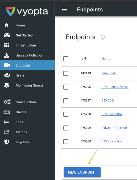Click the Metrics chart icon
The image size is (137, 180).
(x=7, y=132)
